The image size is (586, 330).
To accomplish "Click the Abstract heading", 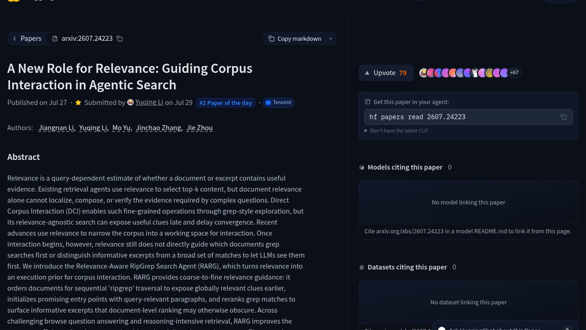I will tap(24, 157).
